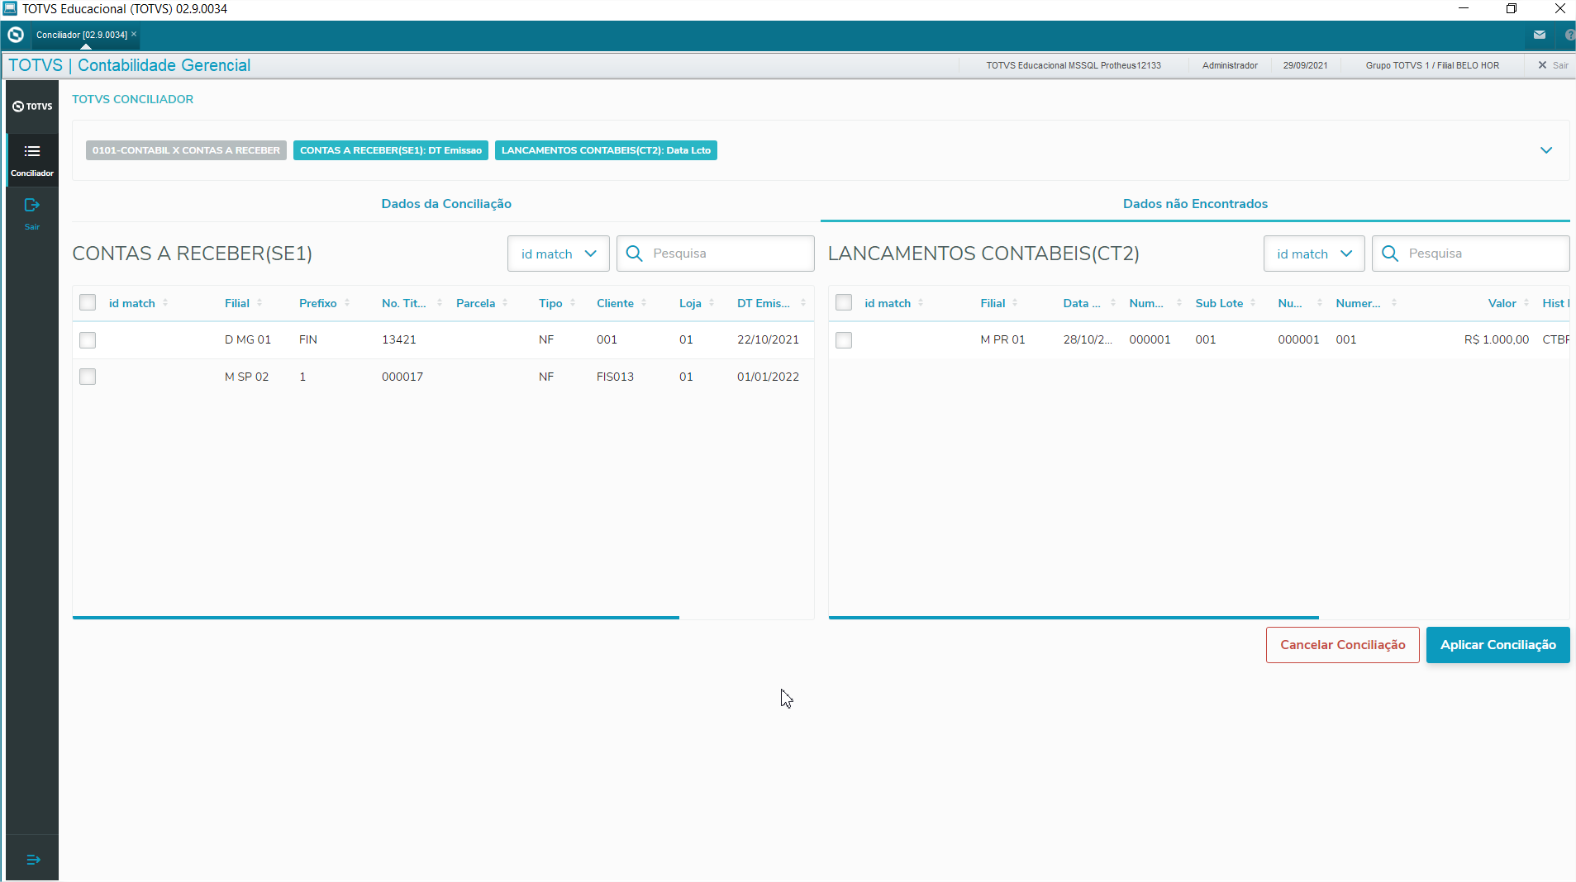Click the FIS013 client cell
The height and width of the screenshot is (882, 1576).
pyautogui.click(x=615, y=377)
